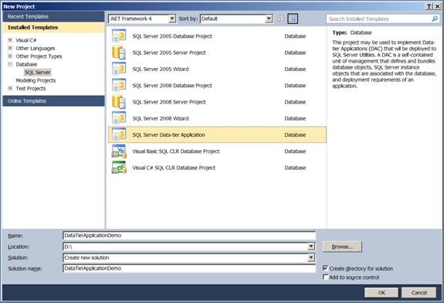Open the dialog help question mark
The width and height of the screenshot is (444, 303).
click(429, 6)
